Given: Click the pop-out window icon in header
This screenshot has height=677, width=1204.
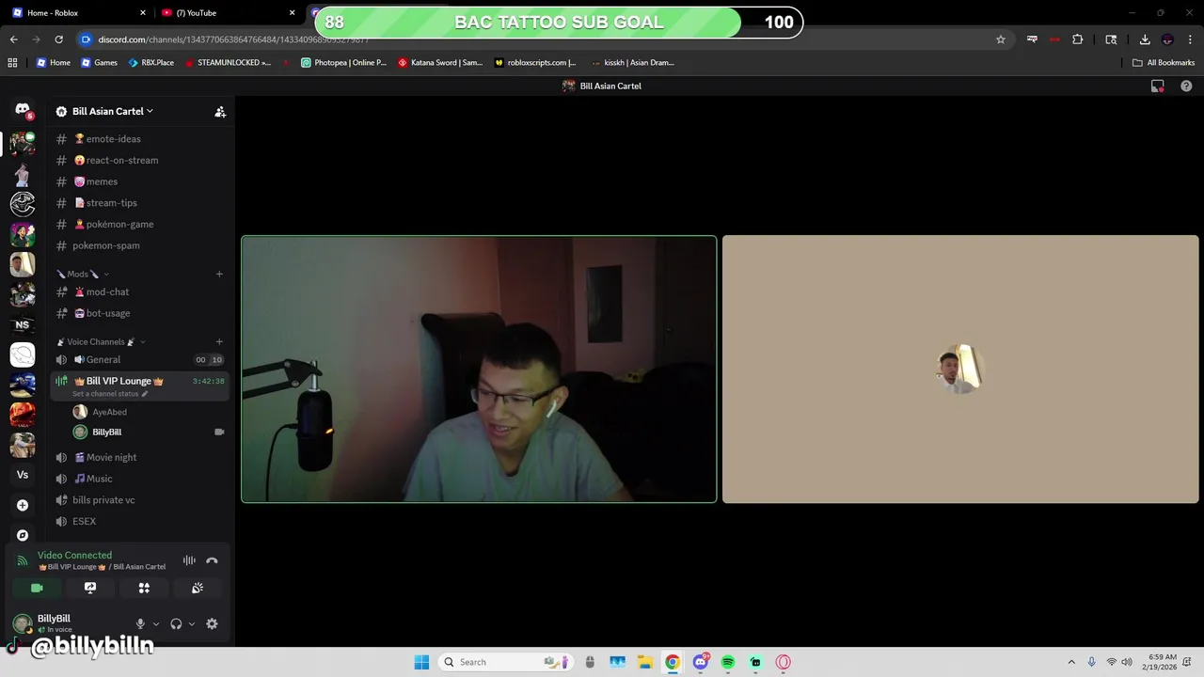Looking at the screenshot, I should [1158, 86].
